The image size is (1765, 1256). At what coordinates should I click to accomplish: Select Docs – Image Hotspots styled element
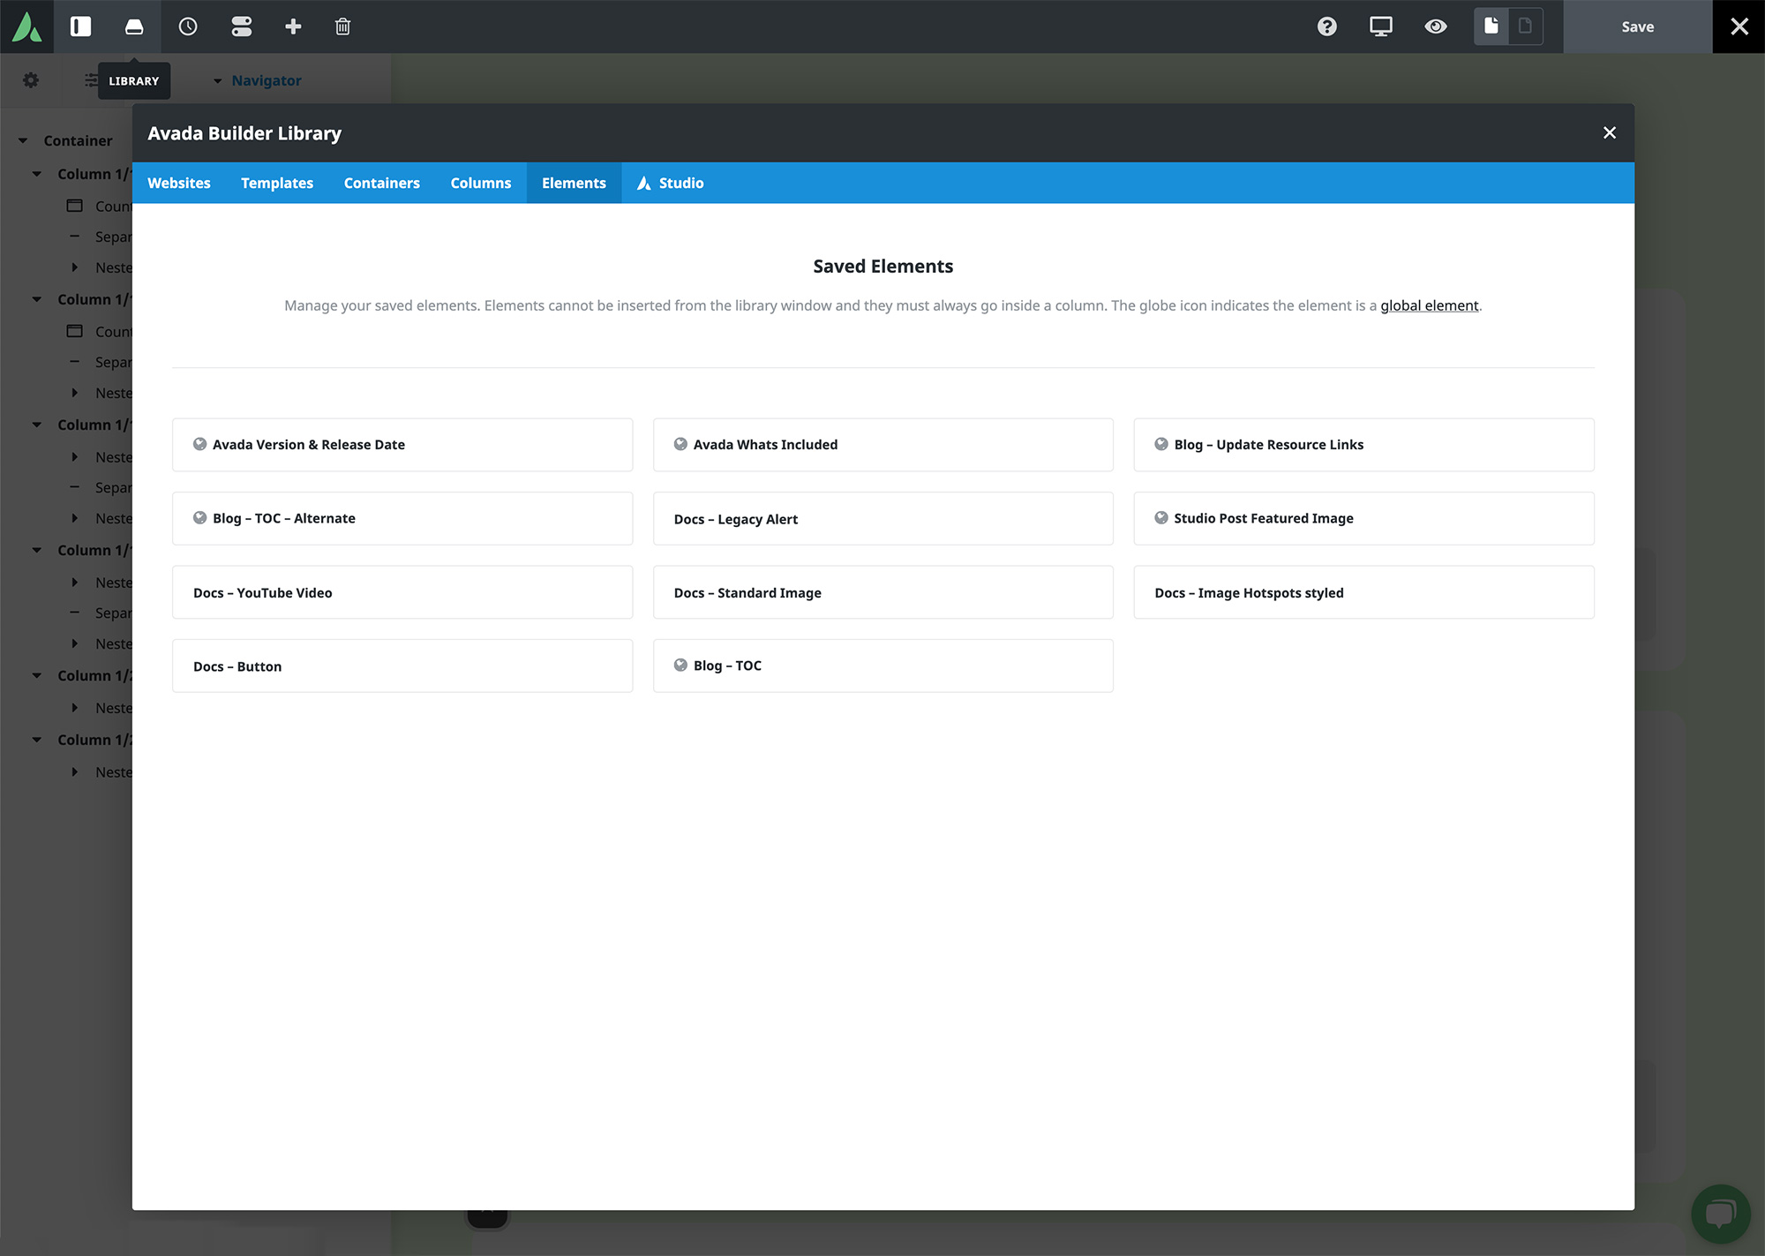pos(1363,592)
